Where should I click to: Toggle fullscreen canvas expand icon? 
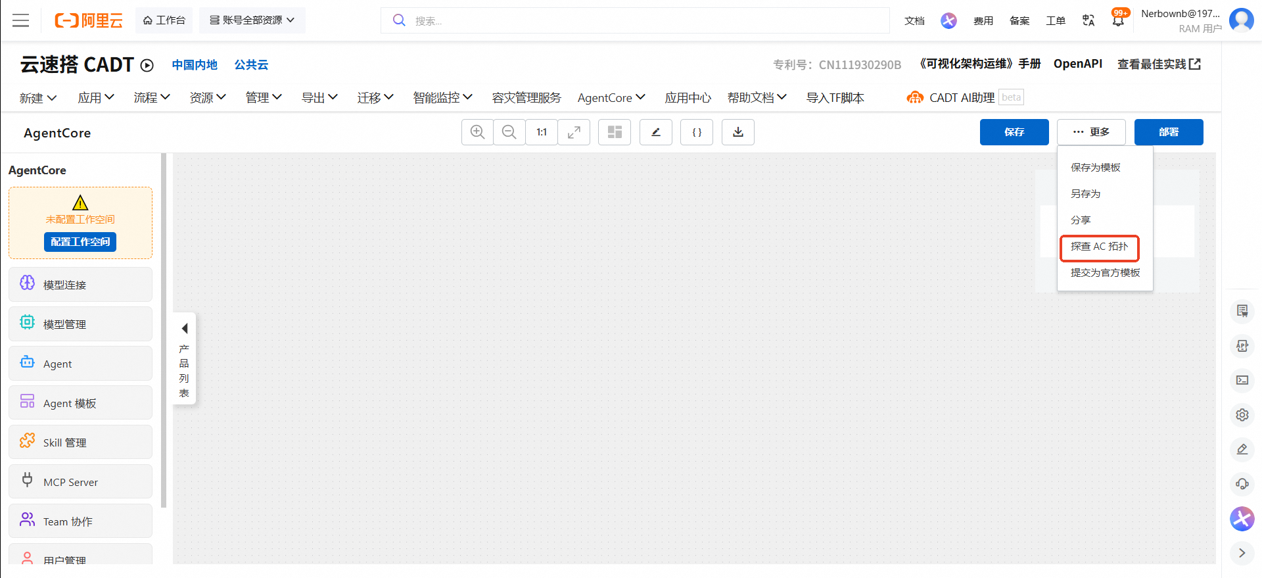pos(574,132)
